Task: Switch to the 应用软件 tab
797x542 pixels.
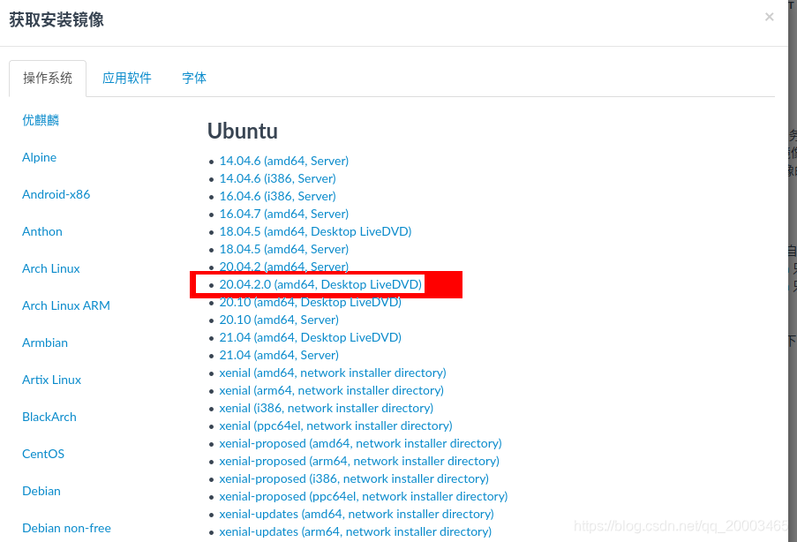Action: (126, 79)
